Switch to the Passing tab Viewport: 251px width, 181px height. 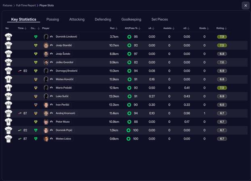coord(52,19)
